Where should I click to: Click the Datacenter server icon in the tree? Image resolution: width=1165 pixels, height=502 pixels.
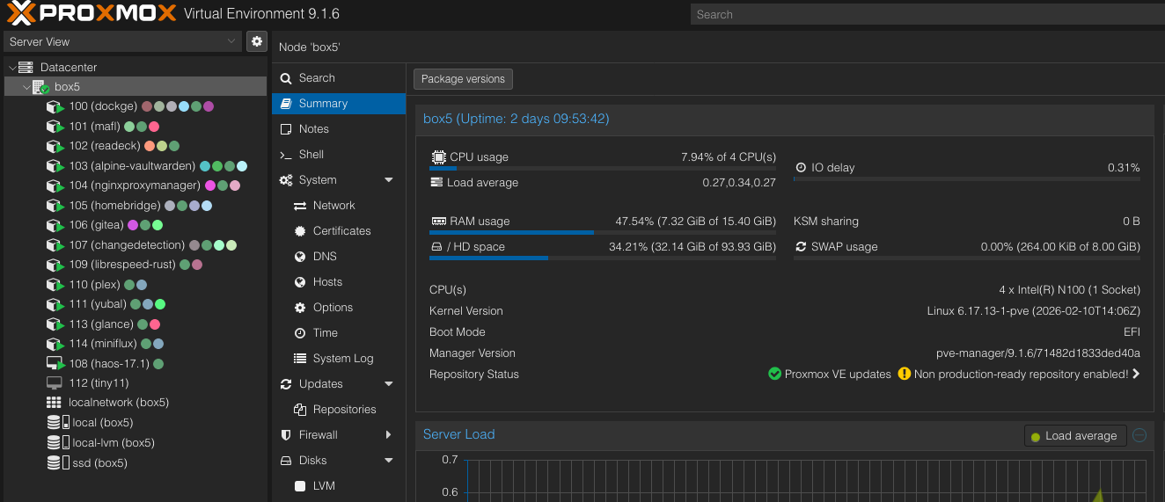[x=26, y=67]
